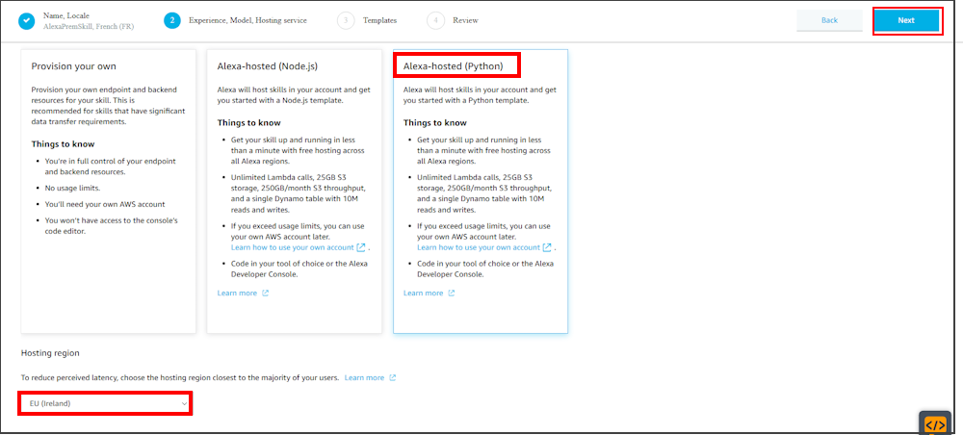Go to the Name, Locale step label
The height and width of the screenshot is (435, 963).
(68, 15)
